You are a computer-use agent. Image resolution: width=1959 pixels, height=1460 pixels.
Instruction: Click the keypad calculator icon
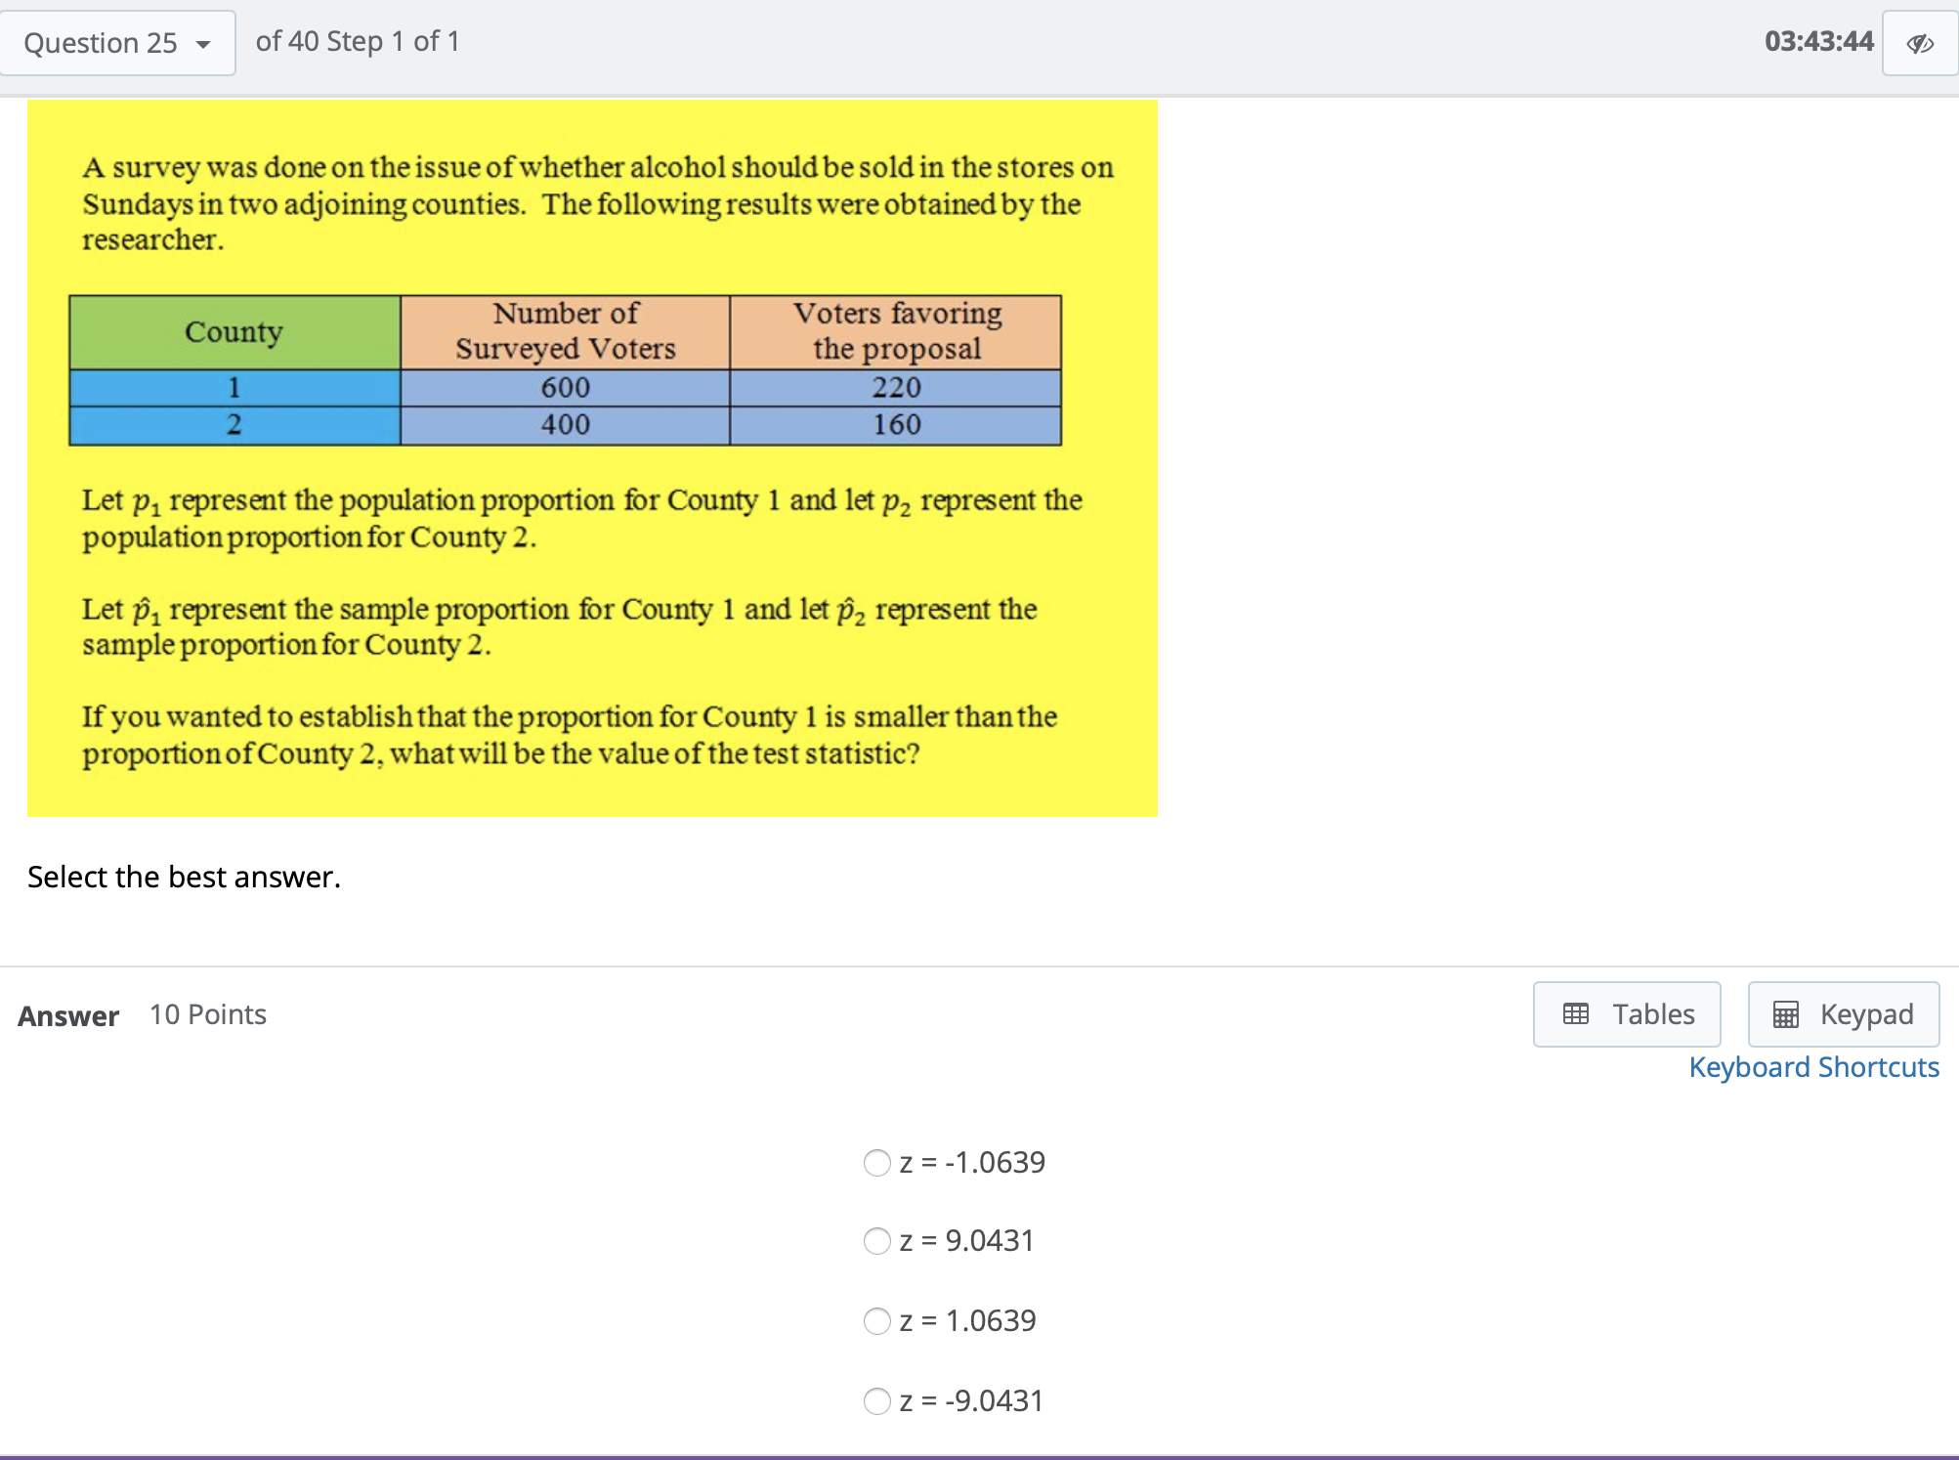click(x=1786, y=1014)
